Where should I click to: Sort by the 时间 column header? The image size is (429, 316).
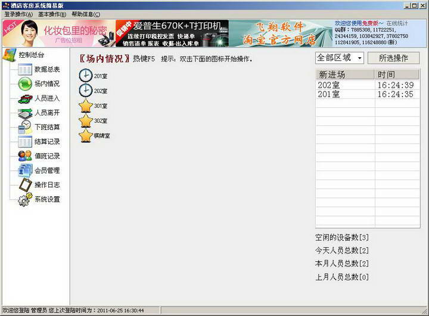pos(396,75)
